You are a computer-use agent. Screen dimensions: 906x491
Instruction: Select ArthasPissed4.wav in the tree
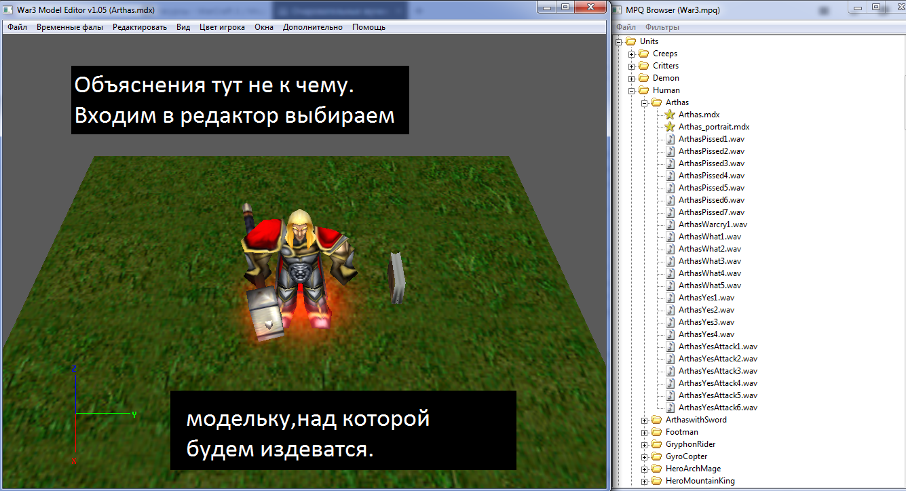(x=711, y=176)
